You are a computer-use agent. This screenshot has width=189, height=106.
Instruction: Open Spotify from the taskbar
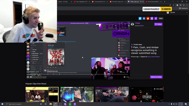[x=70, y=104]
